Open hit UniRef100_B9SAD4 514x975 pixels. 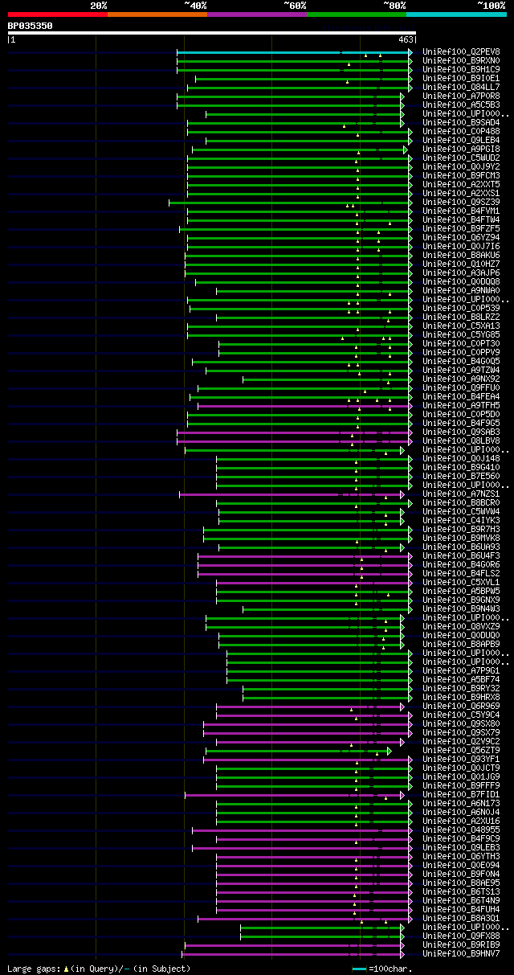pyautogui.click(x=461, y=123)
